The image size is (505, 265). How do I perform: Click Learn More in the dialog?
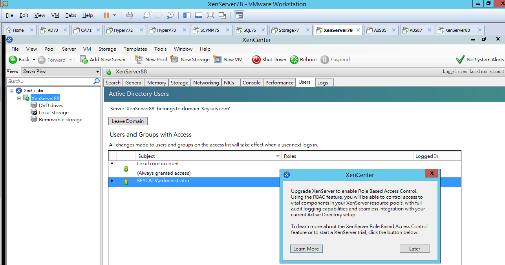[x=306, y=249]
